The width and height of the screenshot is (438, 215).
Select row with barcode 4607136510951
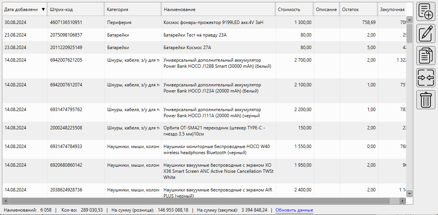pyautogui.click(x=66, y=22)
